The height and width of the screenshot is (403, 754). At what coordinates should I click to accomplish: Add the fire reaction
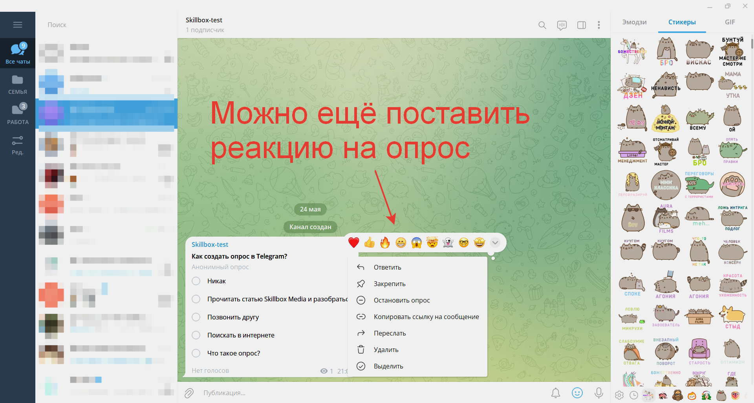click(385, 243)
